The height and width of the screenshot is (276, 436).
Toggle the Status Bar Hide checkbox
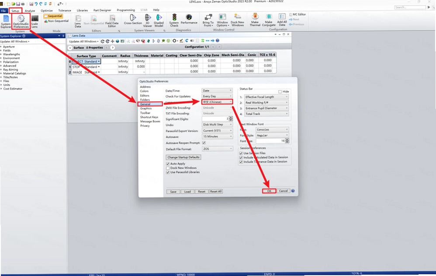coord(280,92)
